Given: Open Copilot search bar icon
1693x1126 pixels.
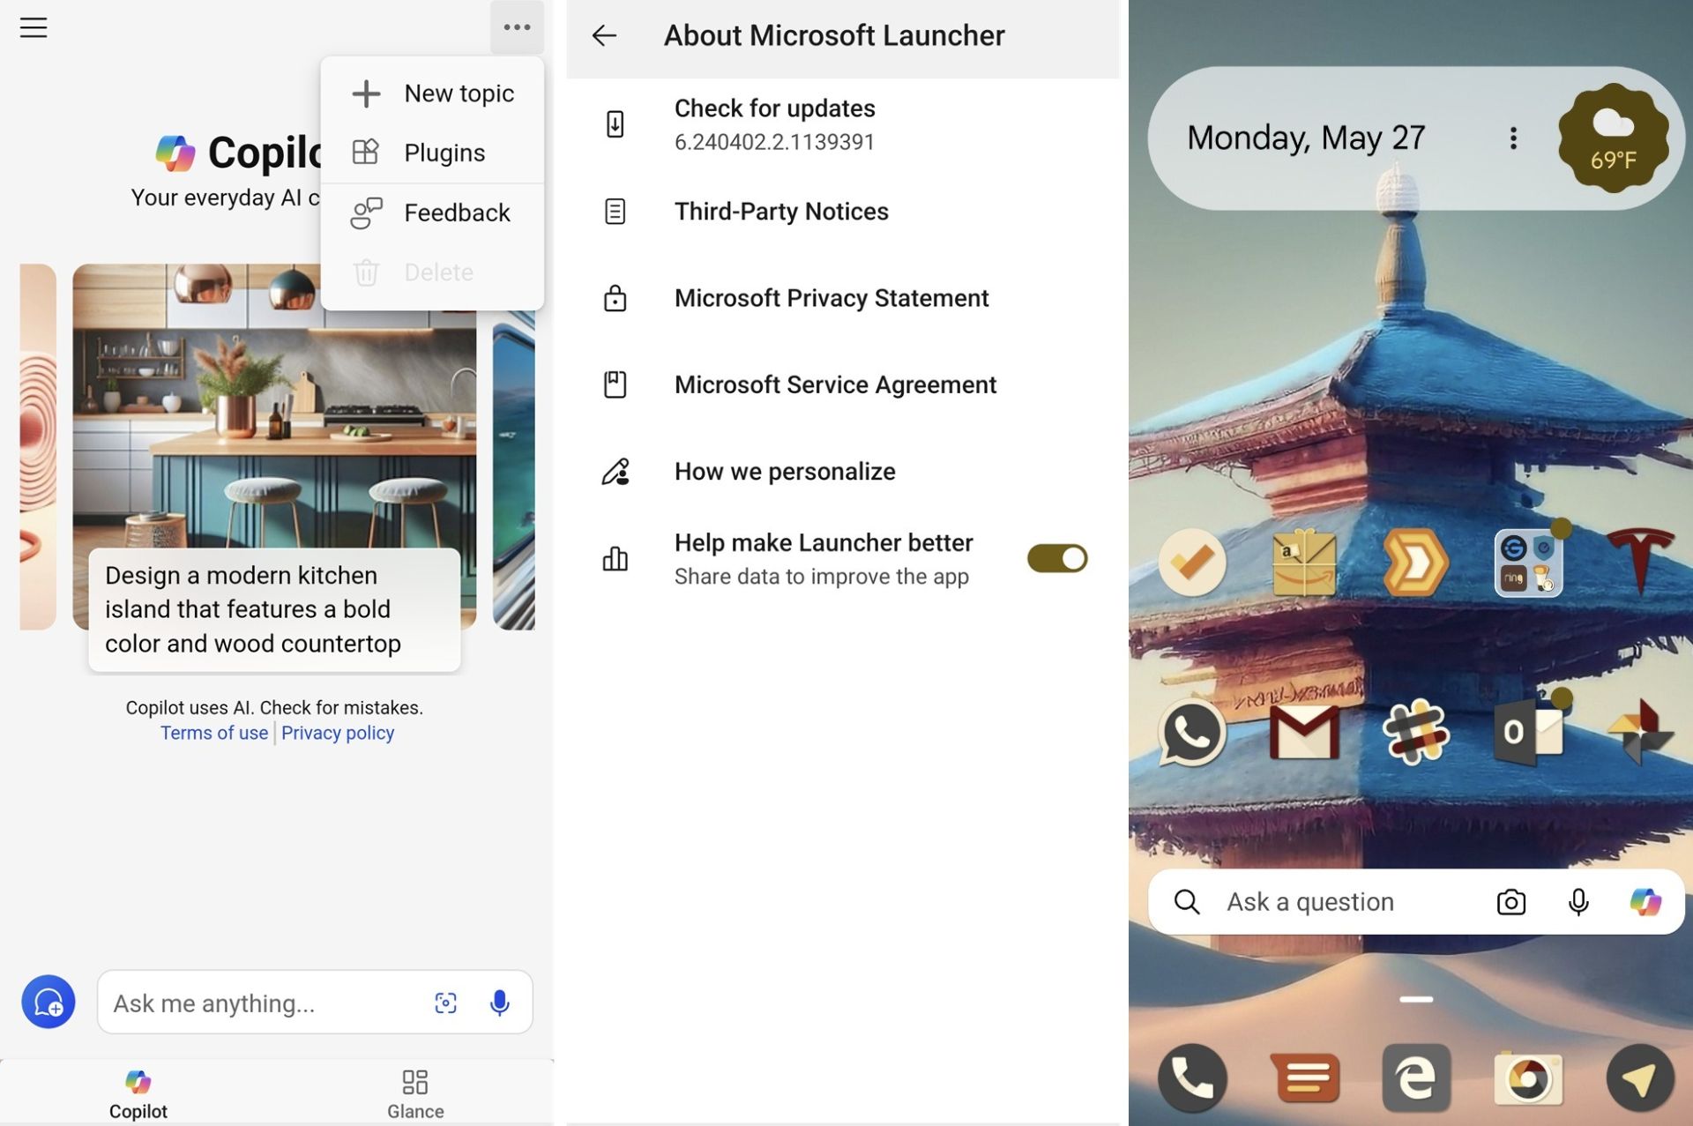Looking at the screenshot, I should tap(1643, 901).
